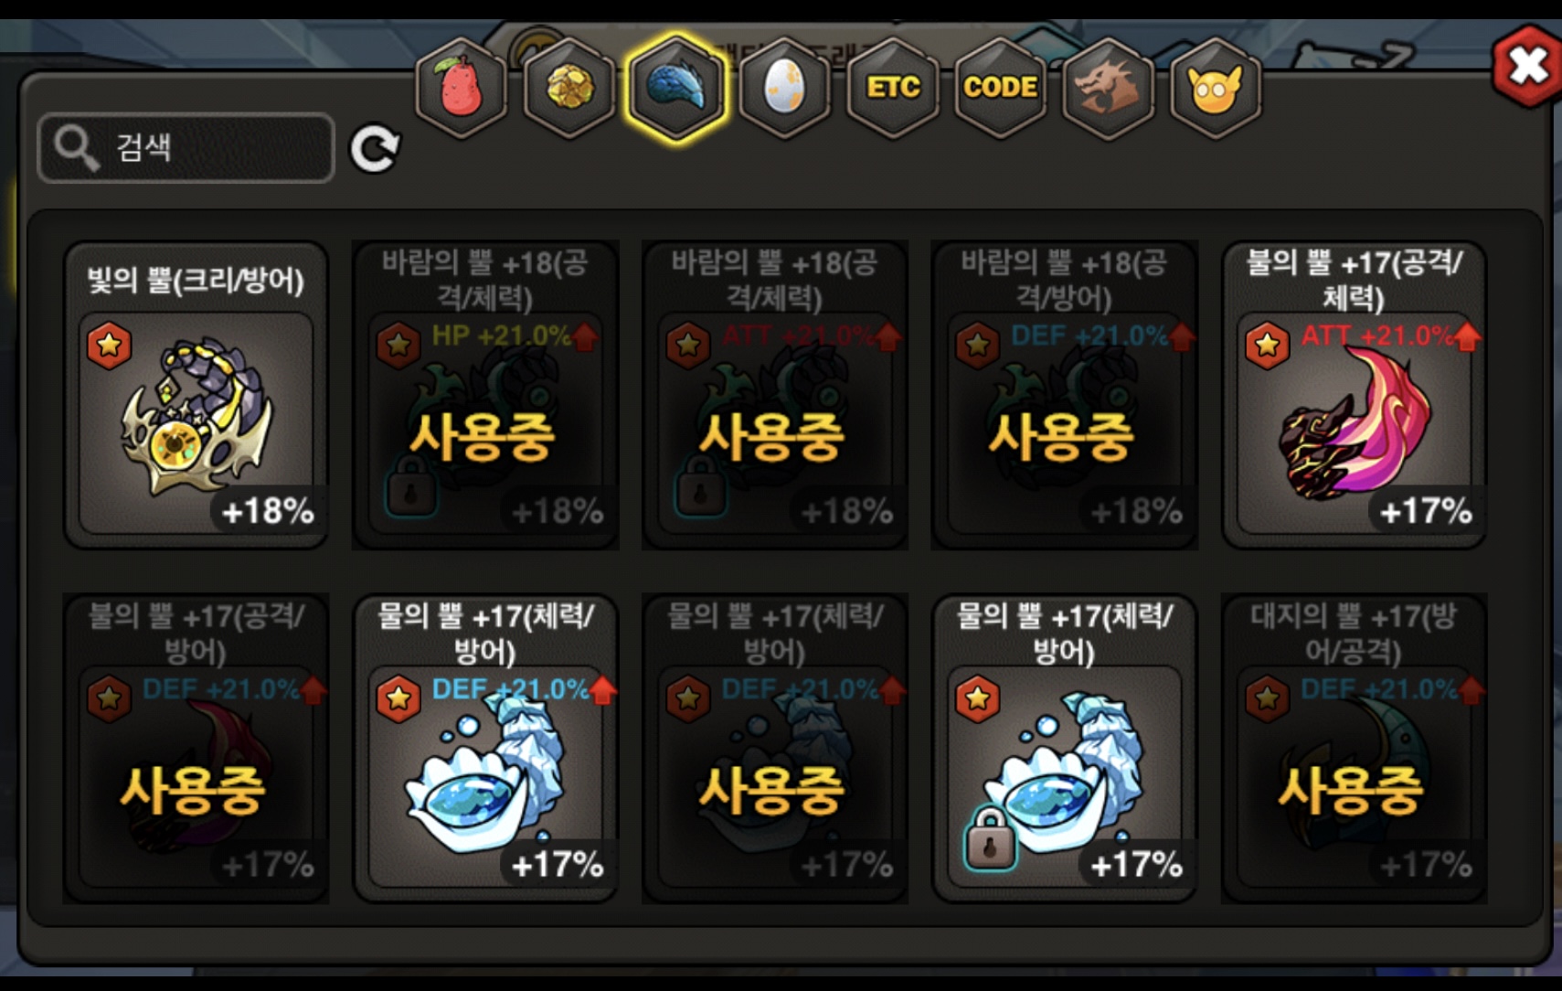Select the 불의 뿔 +17(공격/체력) flame horn
The height and width of the screenshot is (991, 1562).
click(x=1354, y=395)
